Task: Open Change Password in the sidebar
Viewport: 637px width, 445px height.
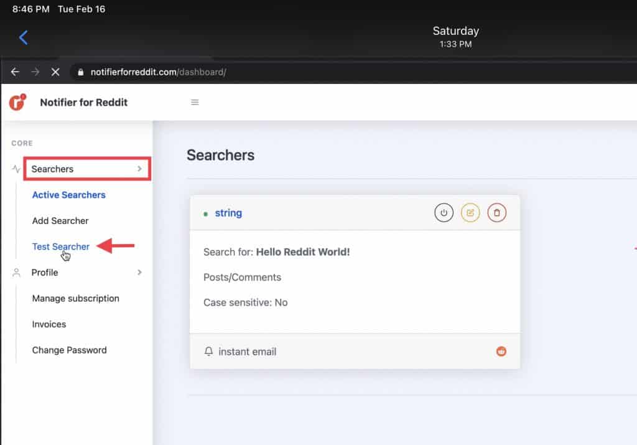Action: click(69, 350)
